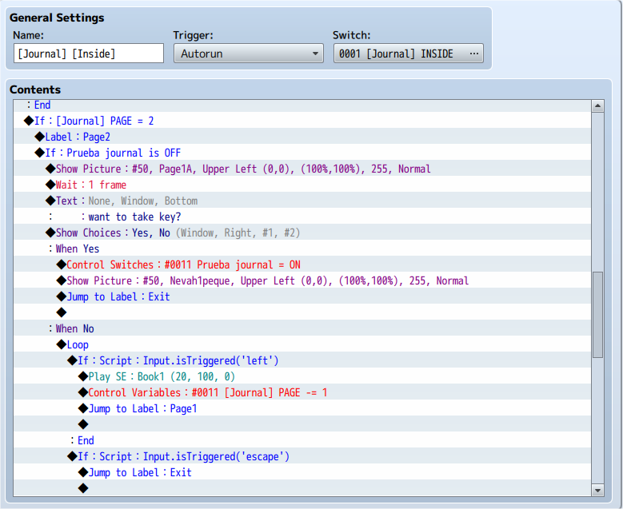623x509 pixels.
Task: Select the Play SE Book1 command
Action: (x=302, y=376)
